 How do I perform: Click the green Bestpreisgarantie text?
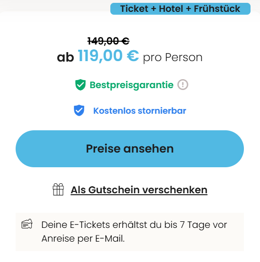pos(132,85)
